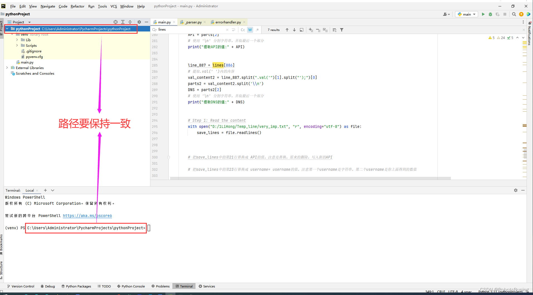Run the main configuration
The image size is (533, 295).
click(x=483, y=14)
